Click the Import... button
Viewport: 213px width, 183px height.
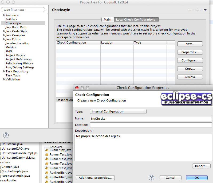pyautogui.click(x=201, y=166)
